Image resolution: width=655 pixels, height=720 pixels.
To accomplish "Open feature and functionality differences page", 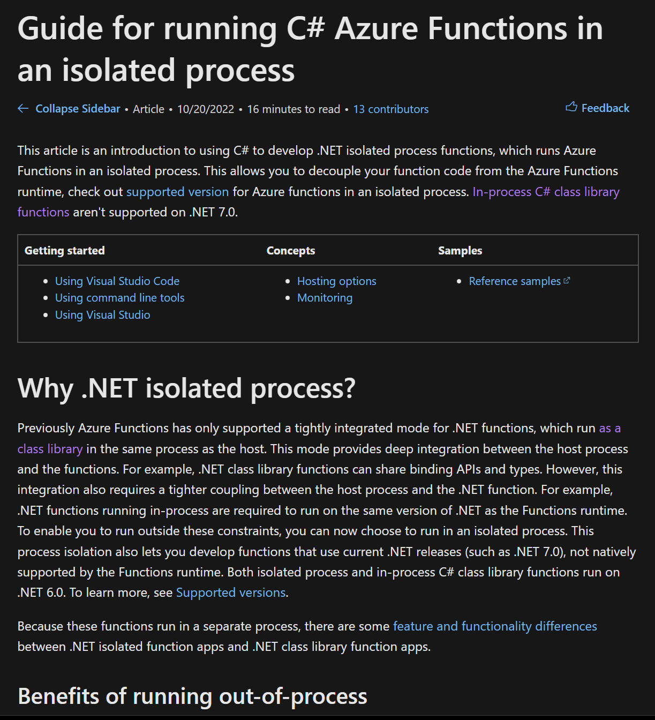I will [x=494, y=626].
